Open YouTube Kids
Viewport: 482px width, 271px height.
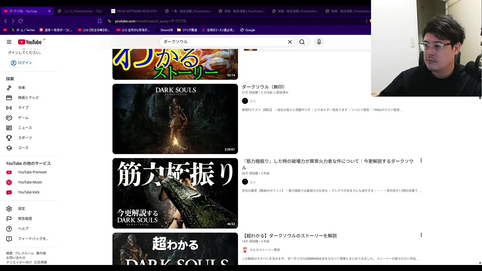pyautogui.click(x=29, y=192)
